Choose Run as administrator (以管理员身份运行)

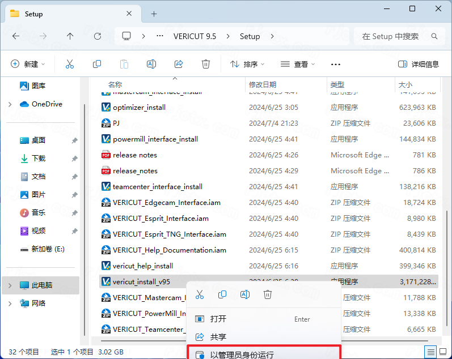(264, 353)
